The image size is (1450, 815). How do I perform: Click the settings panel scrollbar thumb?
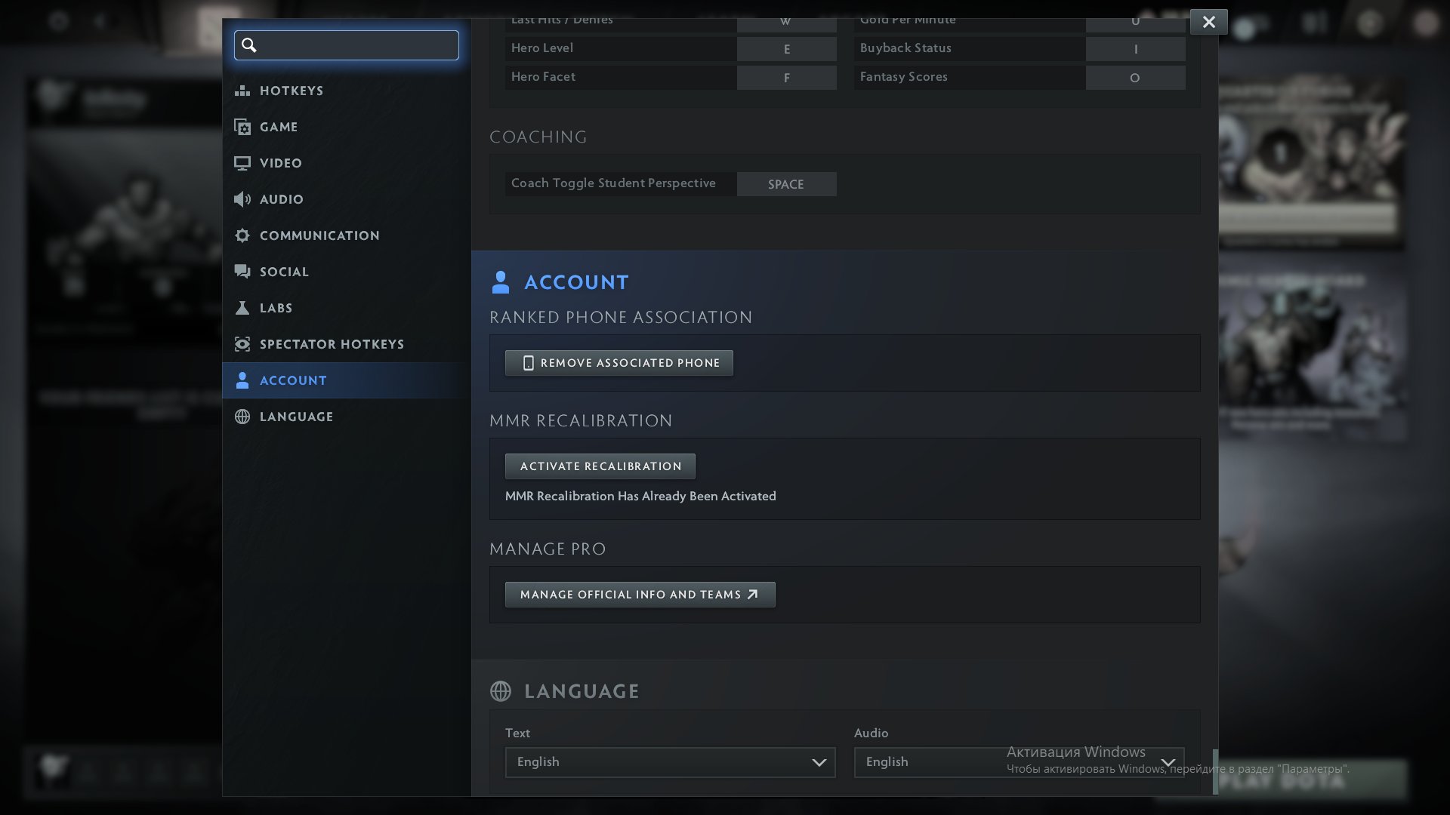pos(1215,771)
